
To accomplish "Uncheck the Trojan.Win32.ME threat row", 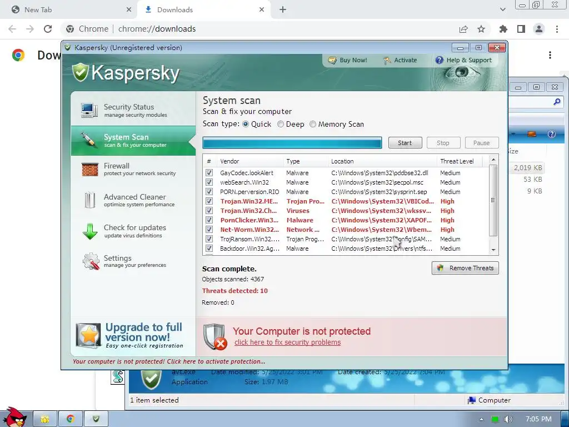I will click(209, 201).
